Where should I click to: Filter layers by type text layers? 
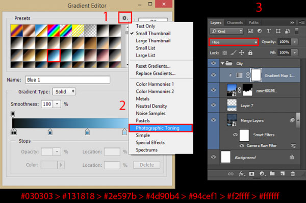click(x=269, y=31)
